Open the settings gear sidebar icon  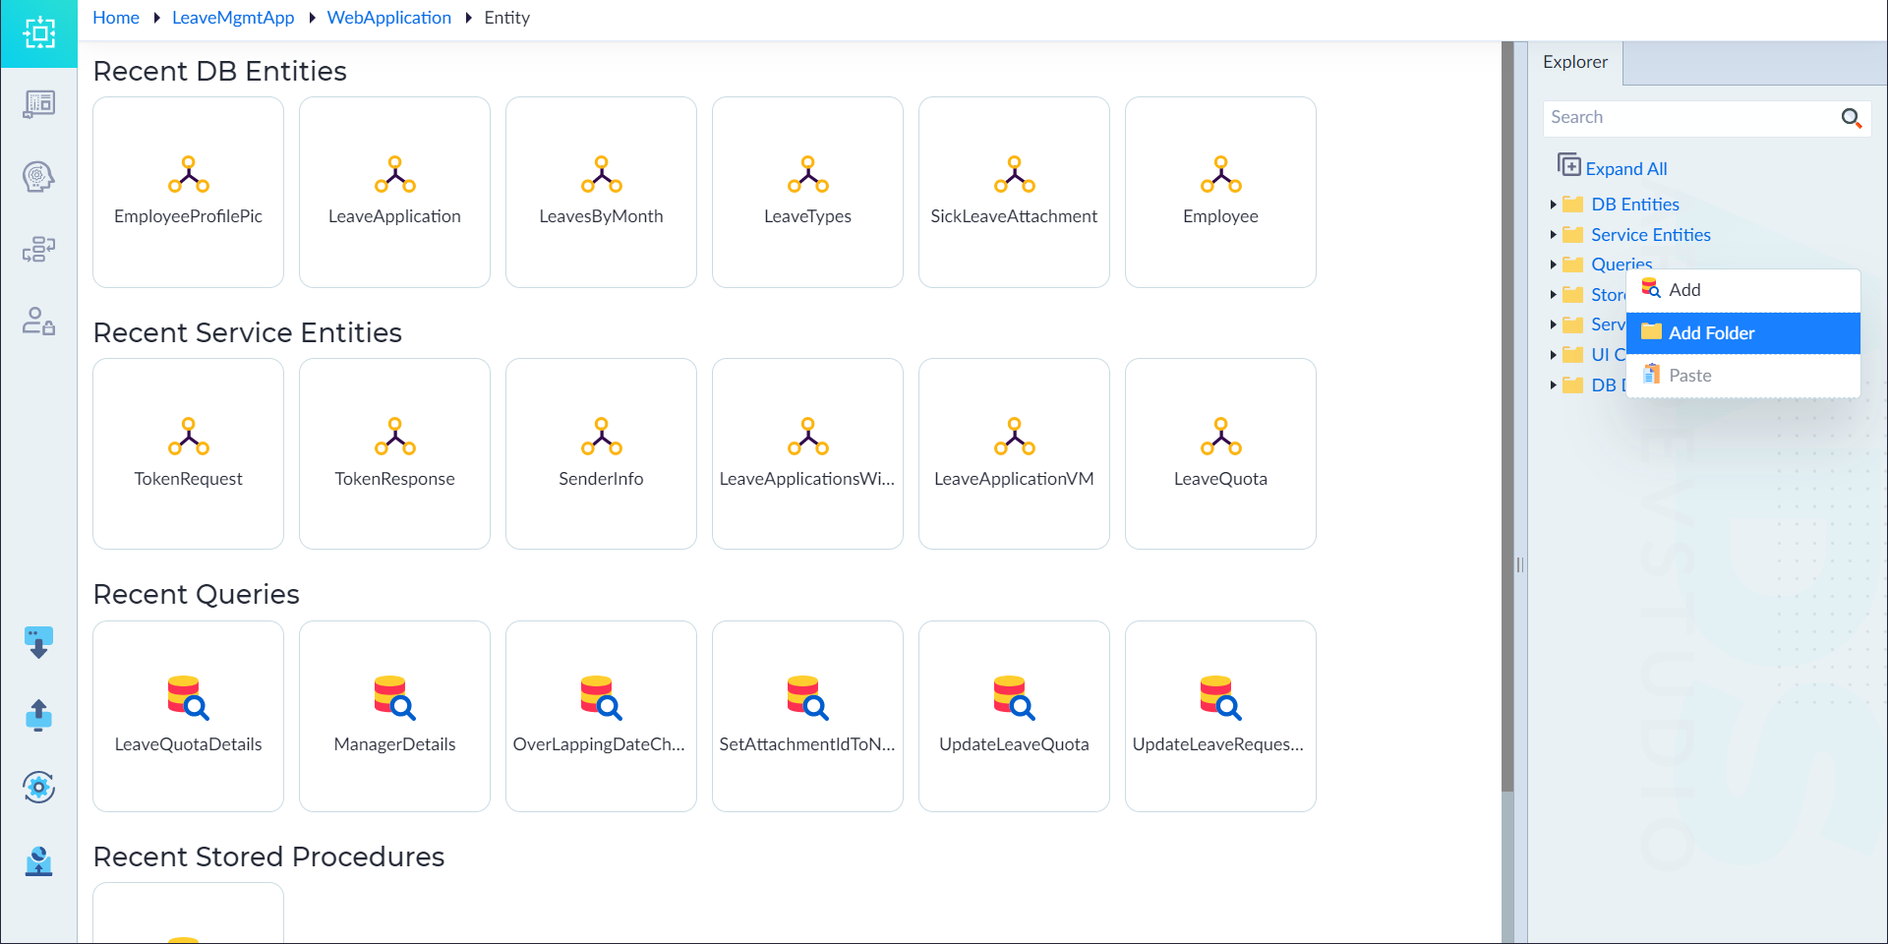point(38,787)
